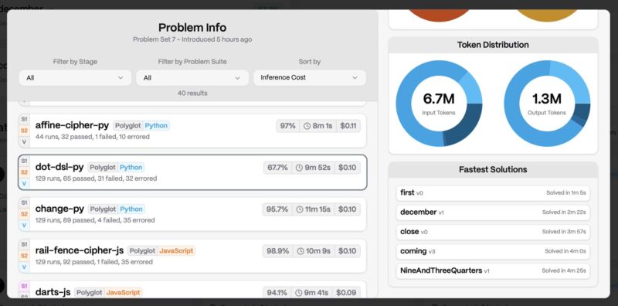Click the clock icon on change-py row
Image resolution: width=618 pixels, height=306 pixels.
(301, 209)
